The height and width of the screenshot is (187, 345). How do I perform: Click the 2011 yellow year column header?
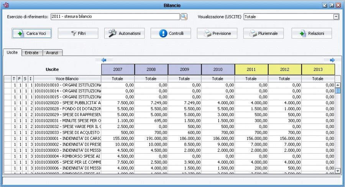click(x=251, y=70)
